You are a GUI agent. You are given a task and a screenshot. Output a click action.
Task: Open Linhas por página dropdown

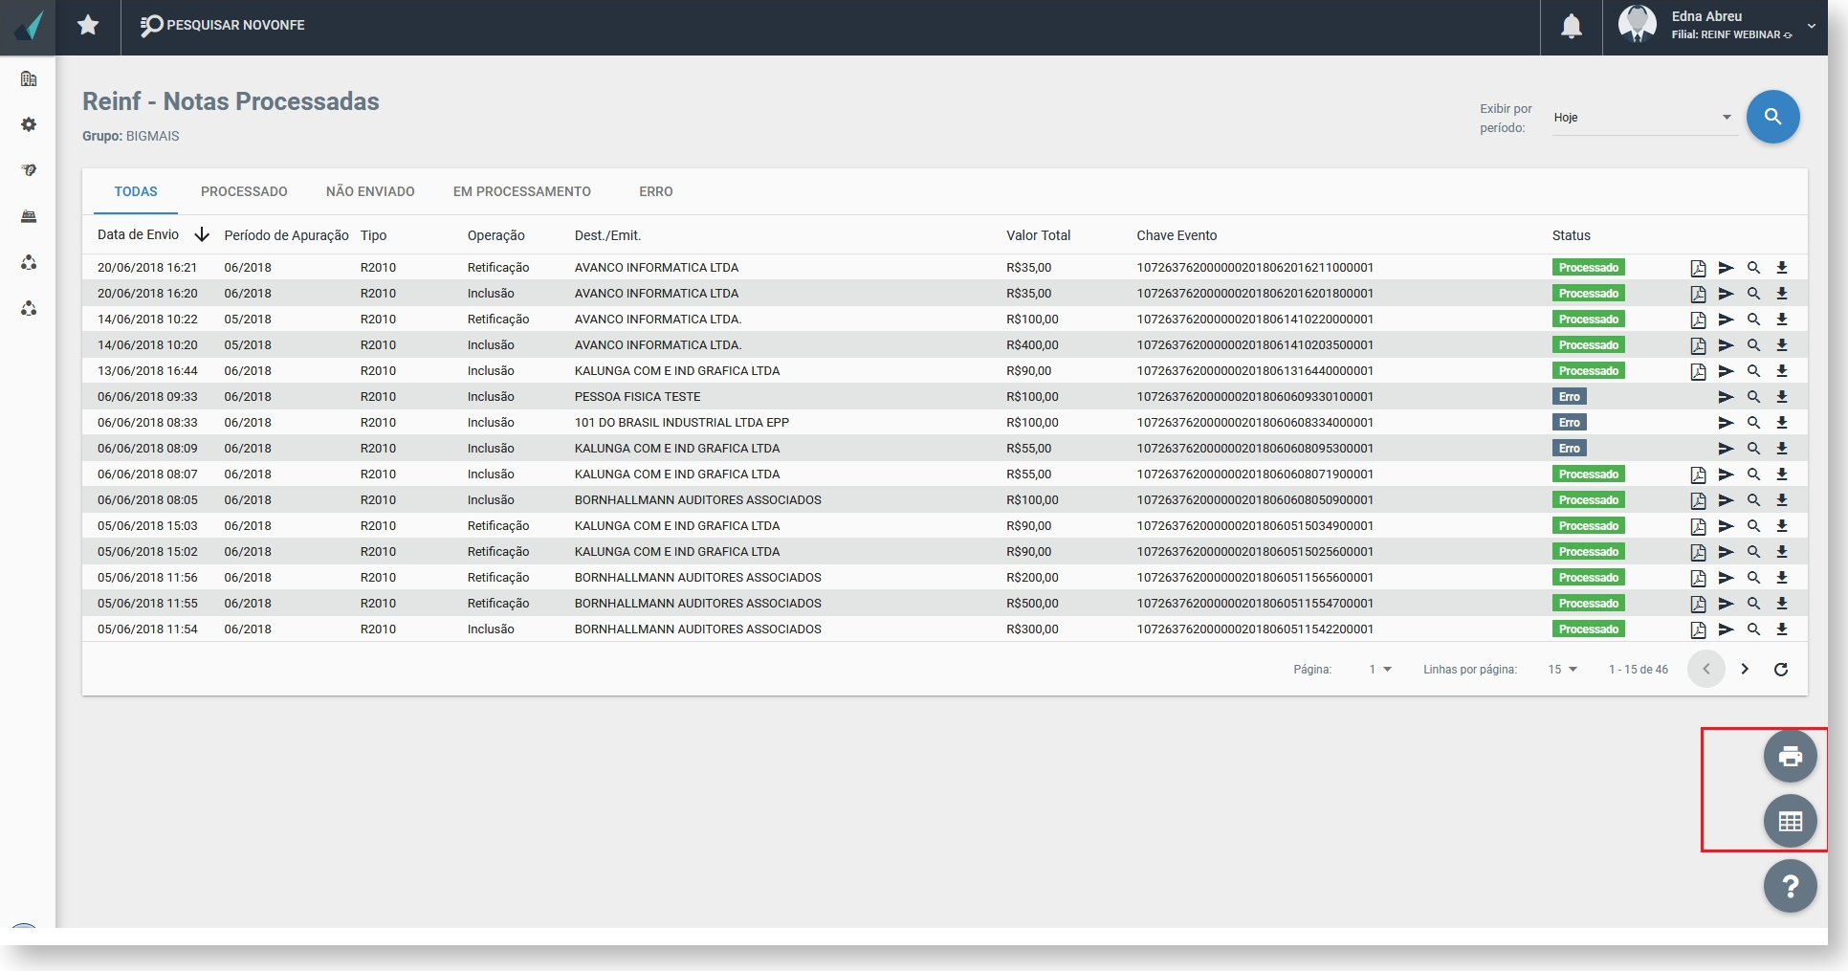1562,670
